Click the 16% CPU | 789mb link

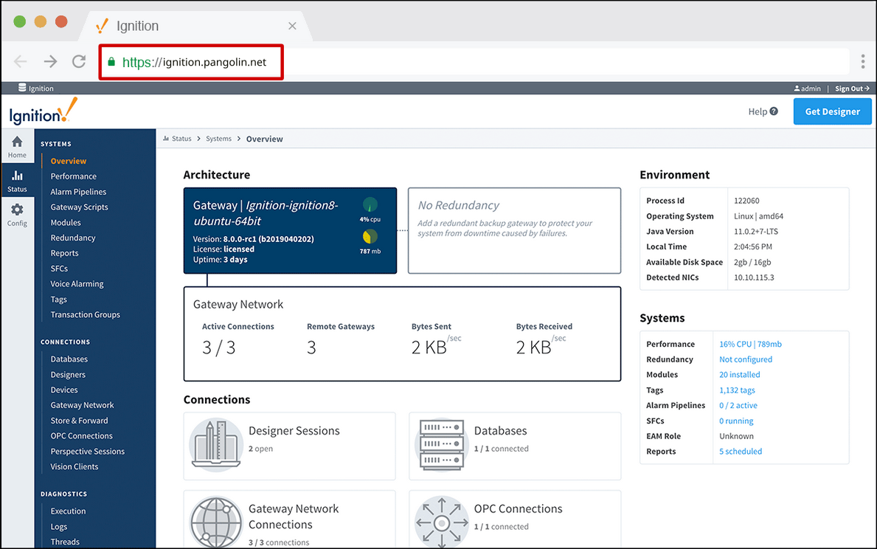click(x=751, y=344)
